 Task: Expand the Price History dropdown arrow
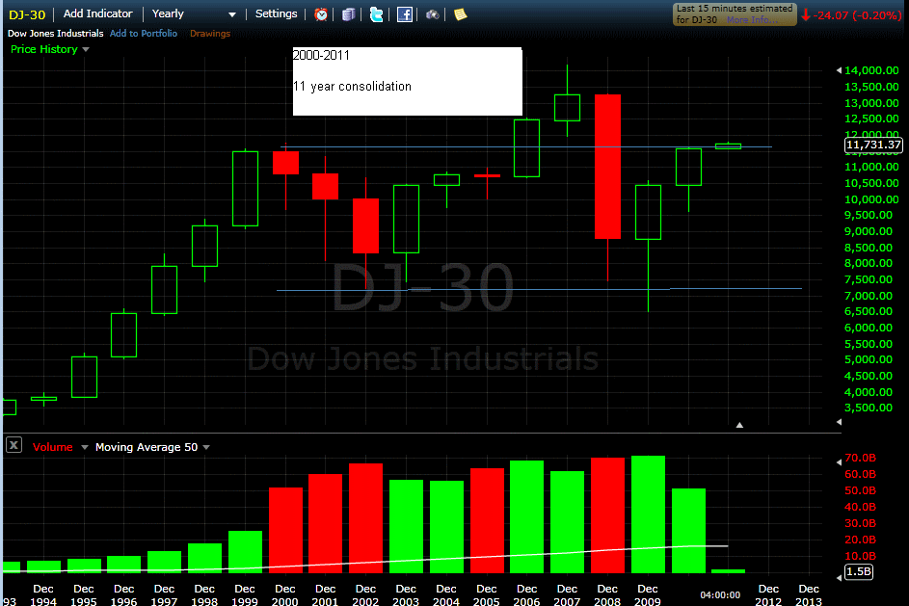pos(86,49)
